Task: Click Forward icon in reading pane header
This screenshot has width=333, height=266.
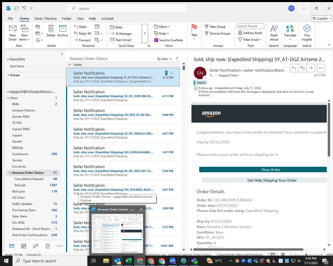Action: pos(311,68)
